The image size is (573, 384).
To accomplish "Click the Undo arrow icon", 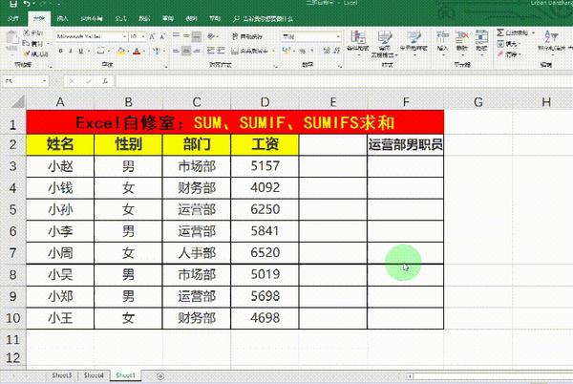I will point(27,4).
